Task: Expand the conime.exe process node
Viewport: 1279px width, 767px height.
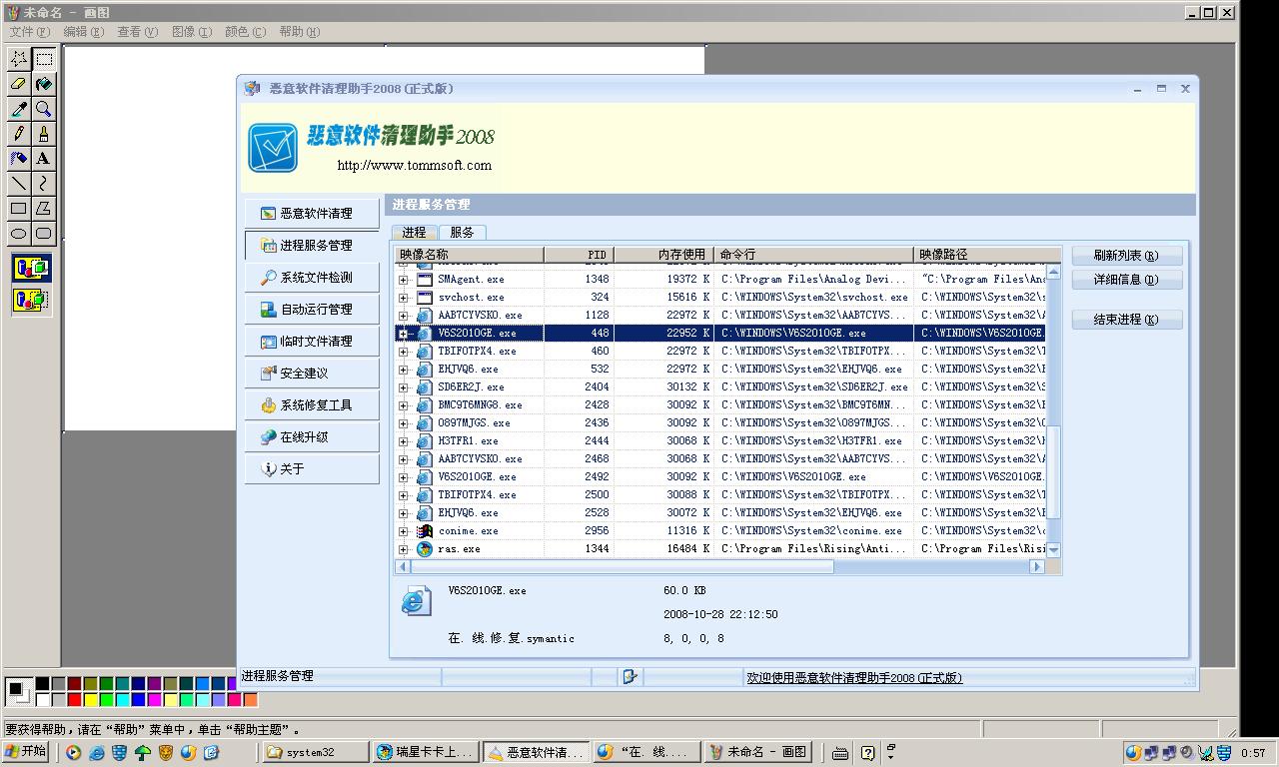Action: (404, 531)
